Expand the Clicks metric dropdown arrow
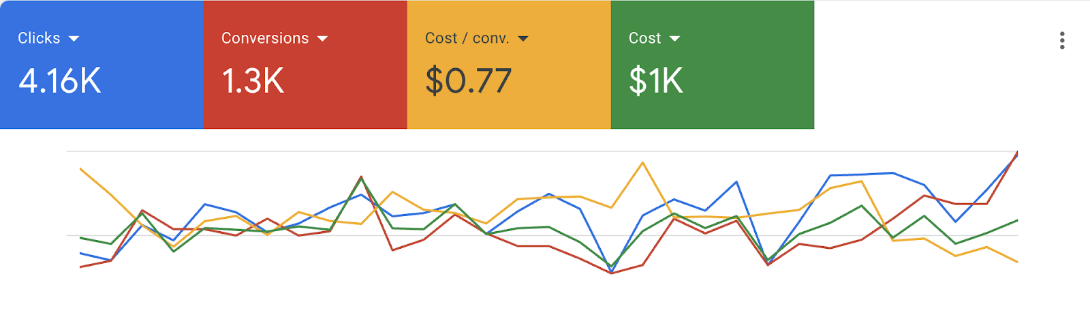1090x317 pixels. pyautogui.click(x=74, y=39)
